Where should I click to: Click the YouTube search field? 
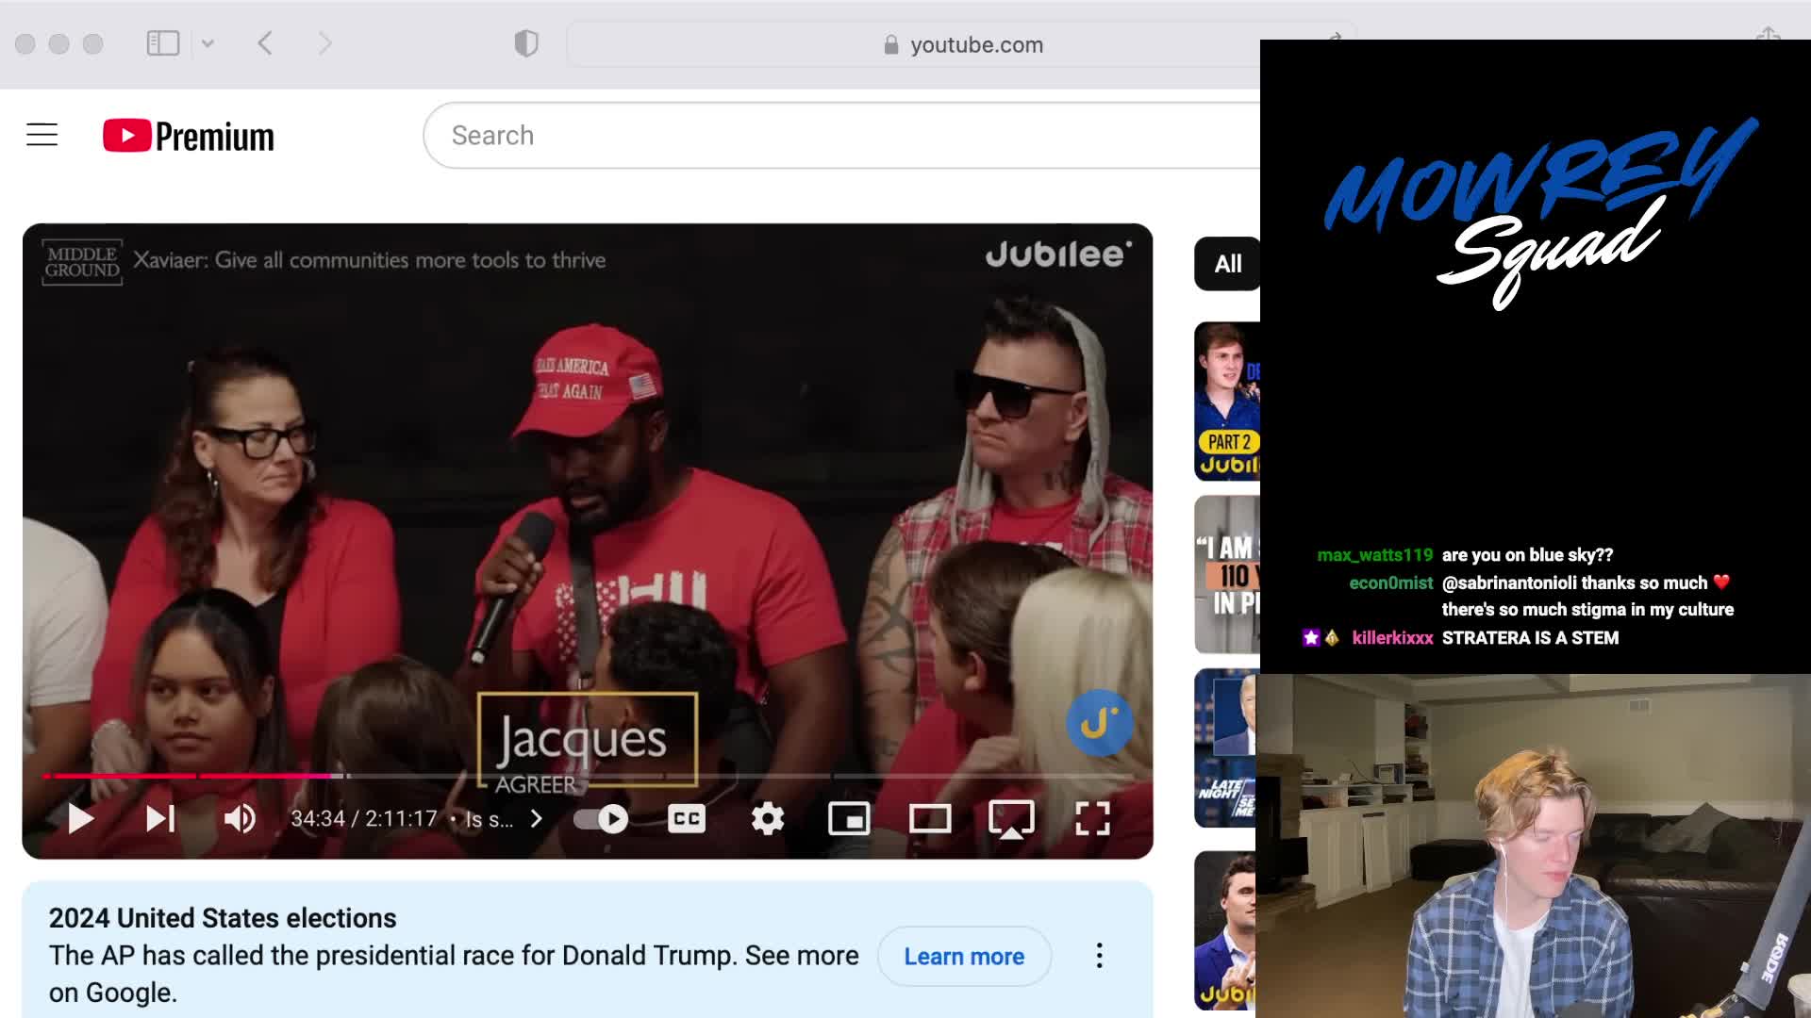tap(841, 135)
